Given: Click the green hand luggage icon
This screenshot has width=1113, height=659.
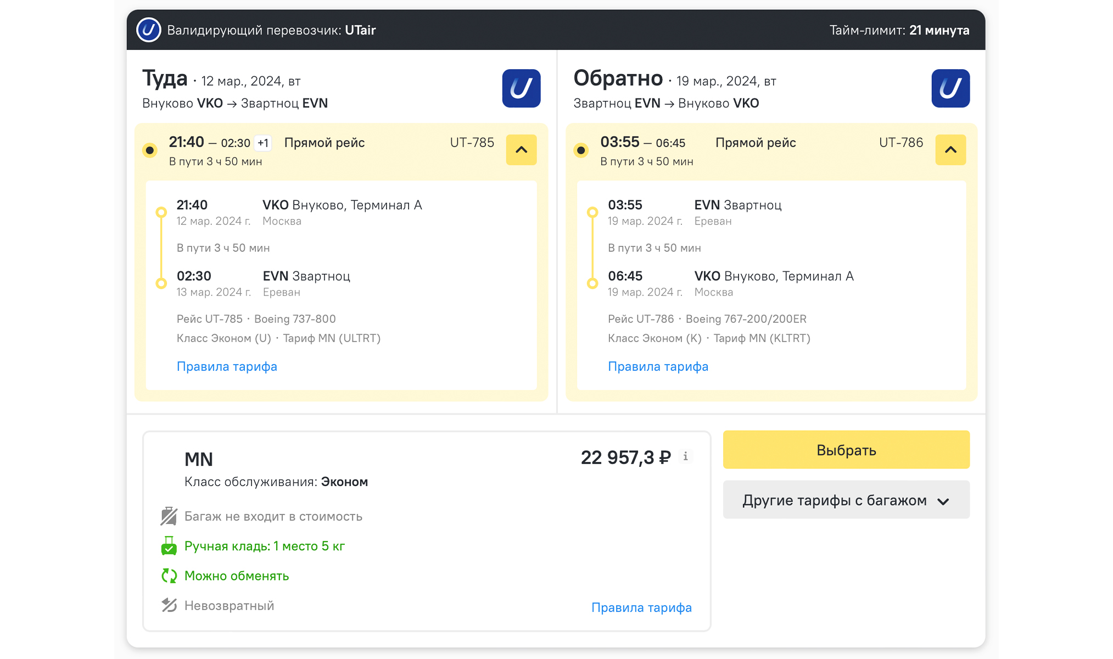Looking at the screenshot, I should (x=169, y=546).
